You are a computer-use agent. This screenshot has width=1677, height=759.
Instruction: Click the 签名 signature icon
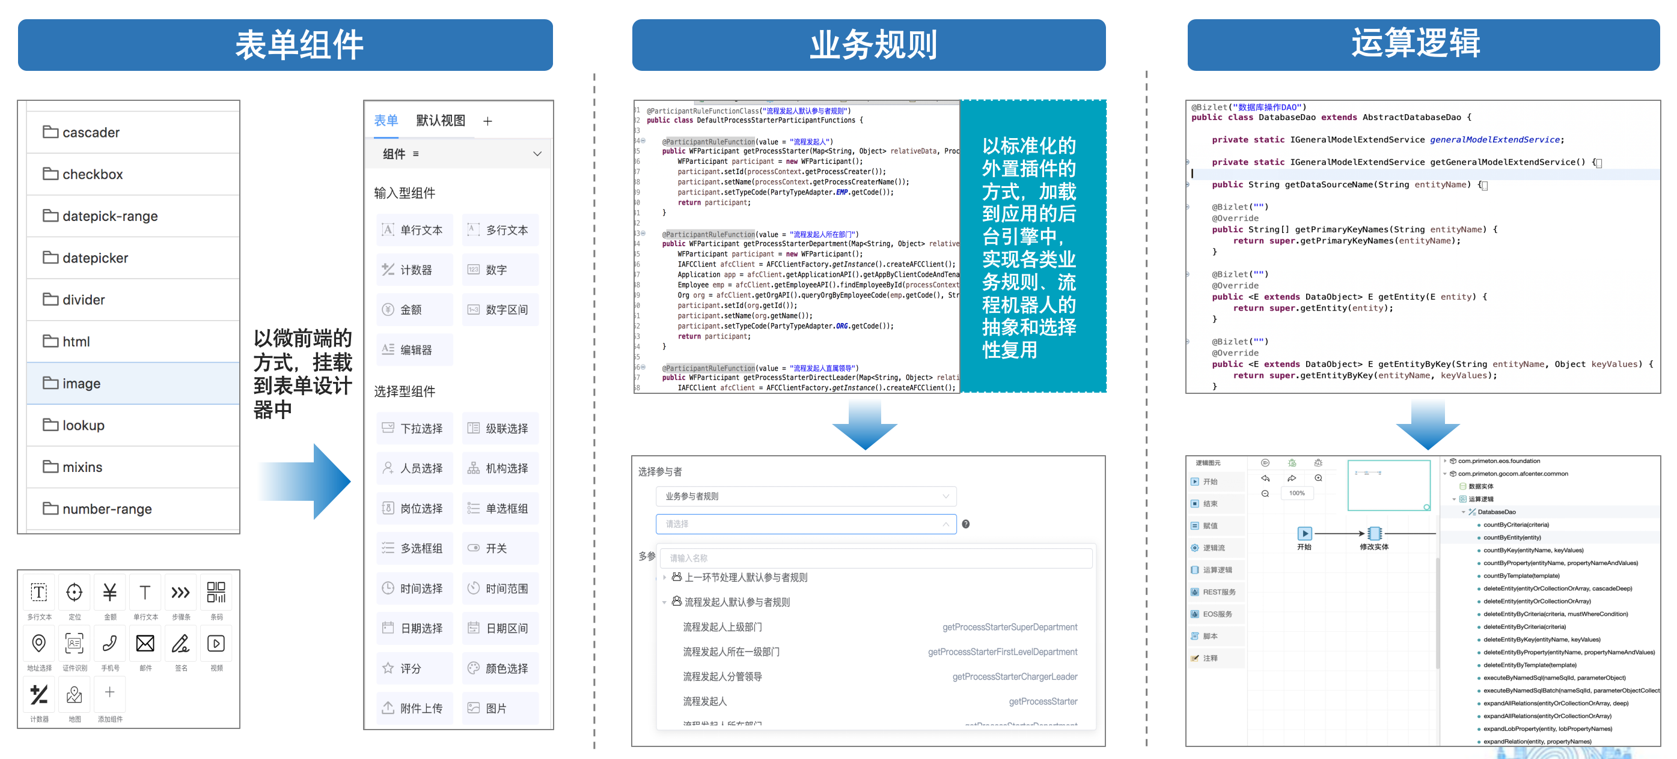[180, 643]
